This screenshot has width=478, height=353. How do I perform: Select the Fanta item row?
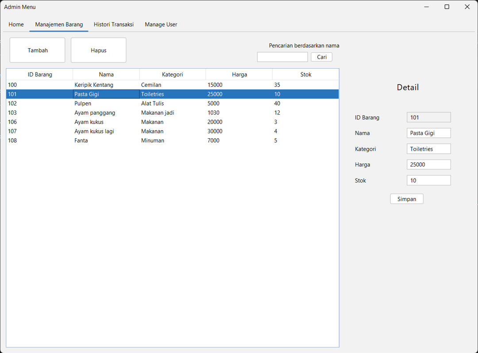click(x=81, y=140)
